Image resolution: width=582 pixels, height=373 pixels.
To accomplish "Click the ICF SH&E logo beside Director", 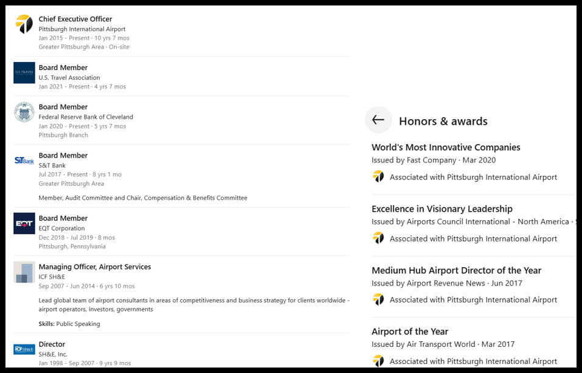I will coord(24,349).
